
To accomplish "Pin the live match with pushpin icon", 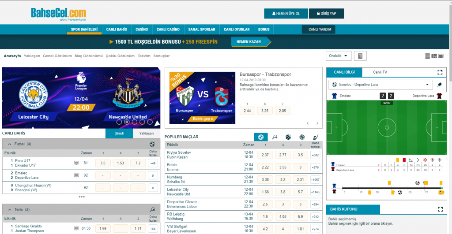I will [x=439, y=85].
